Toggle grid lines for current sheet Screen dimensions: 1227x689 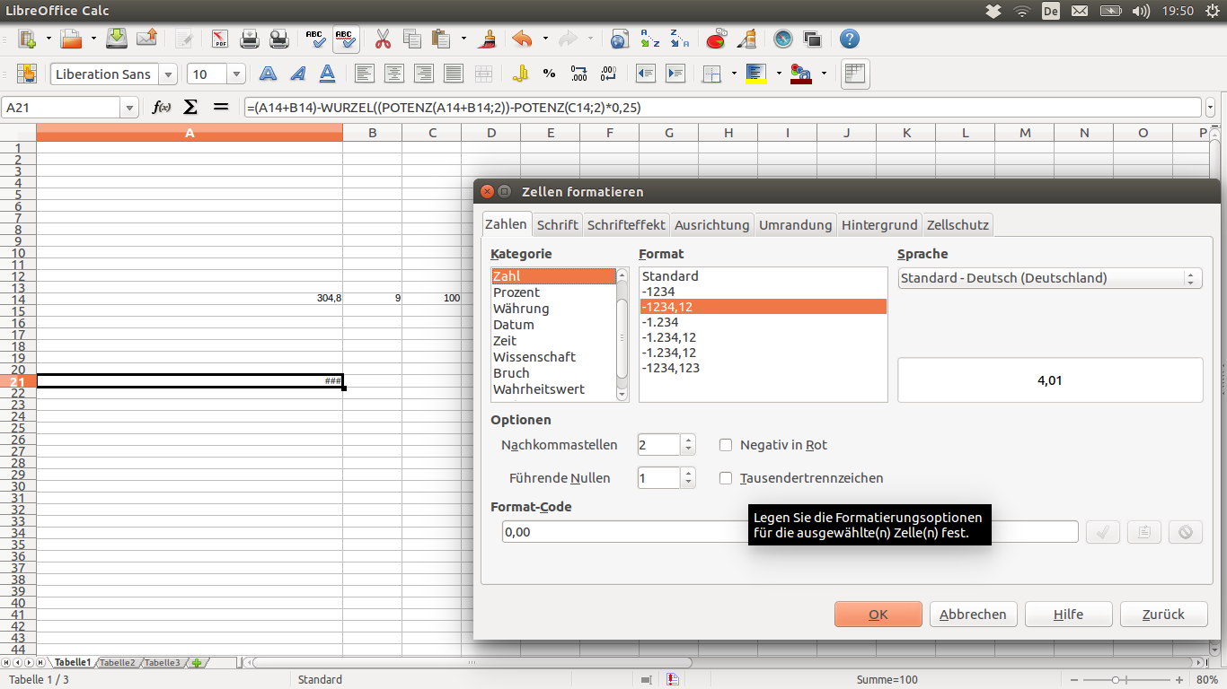(855, 74)
